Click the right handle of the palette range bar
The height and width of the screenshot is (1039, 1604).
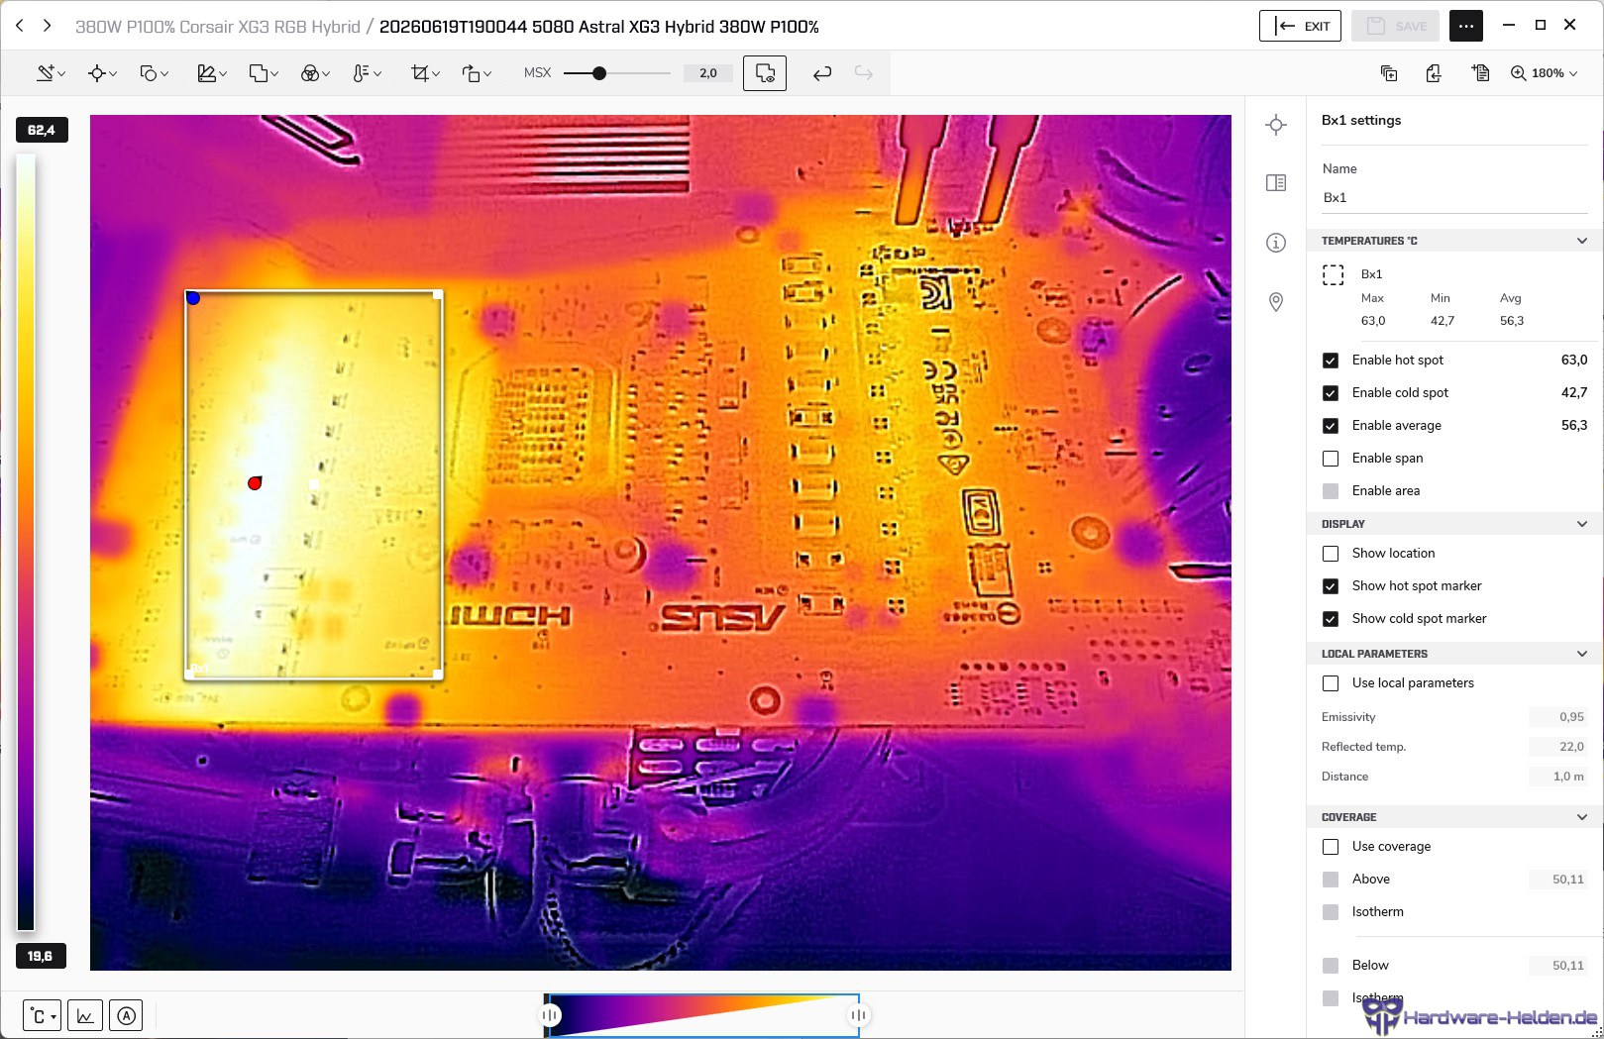point(858,1015)
